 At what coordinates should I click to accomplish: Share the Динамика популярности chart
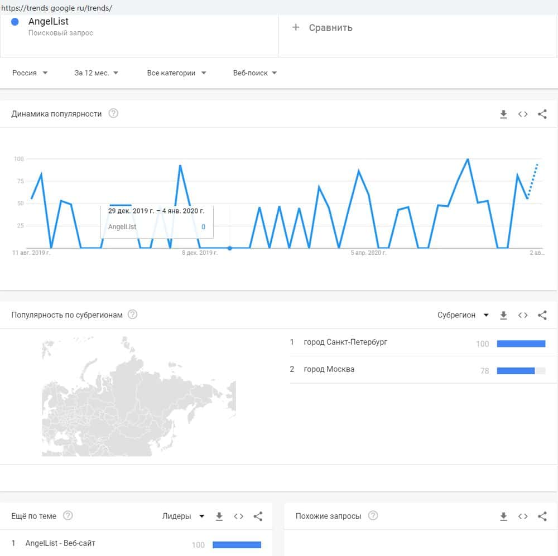click(542, 114)
